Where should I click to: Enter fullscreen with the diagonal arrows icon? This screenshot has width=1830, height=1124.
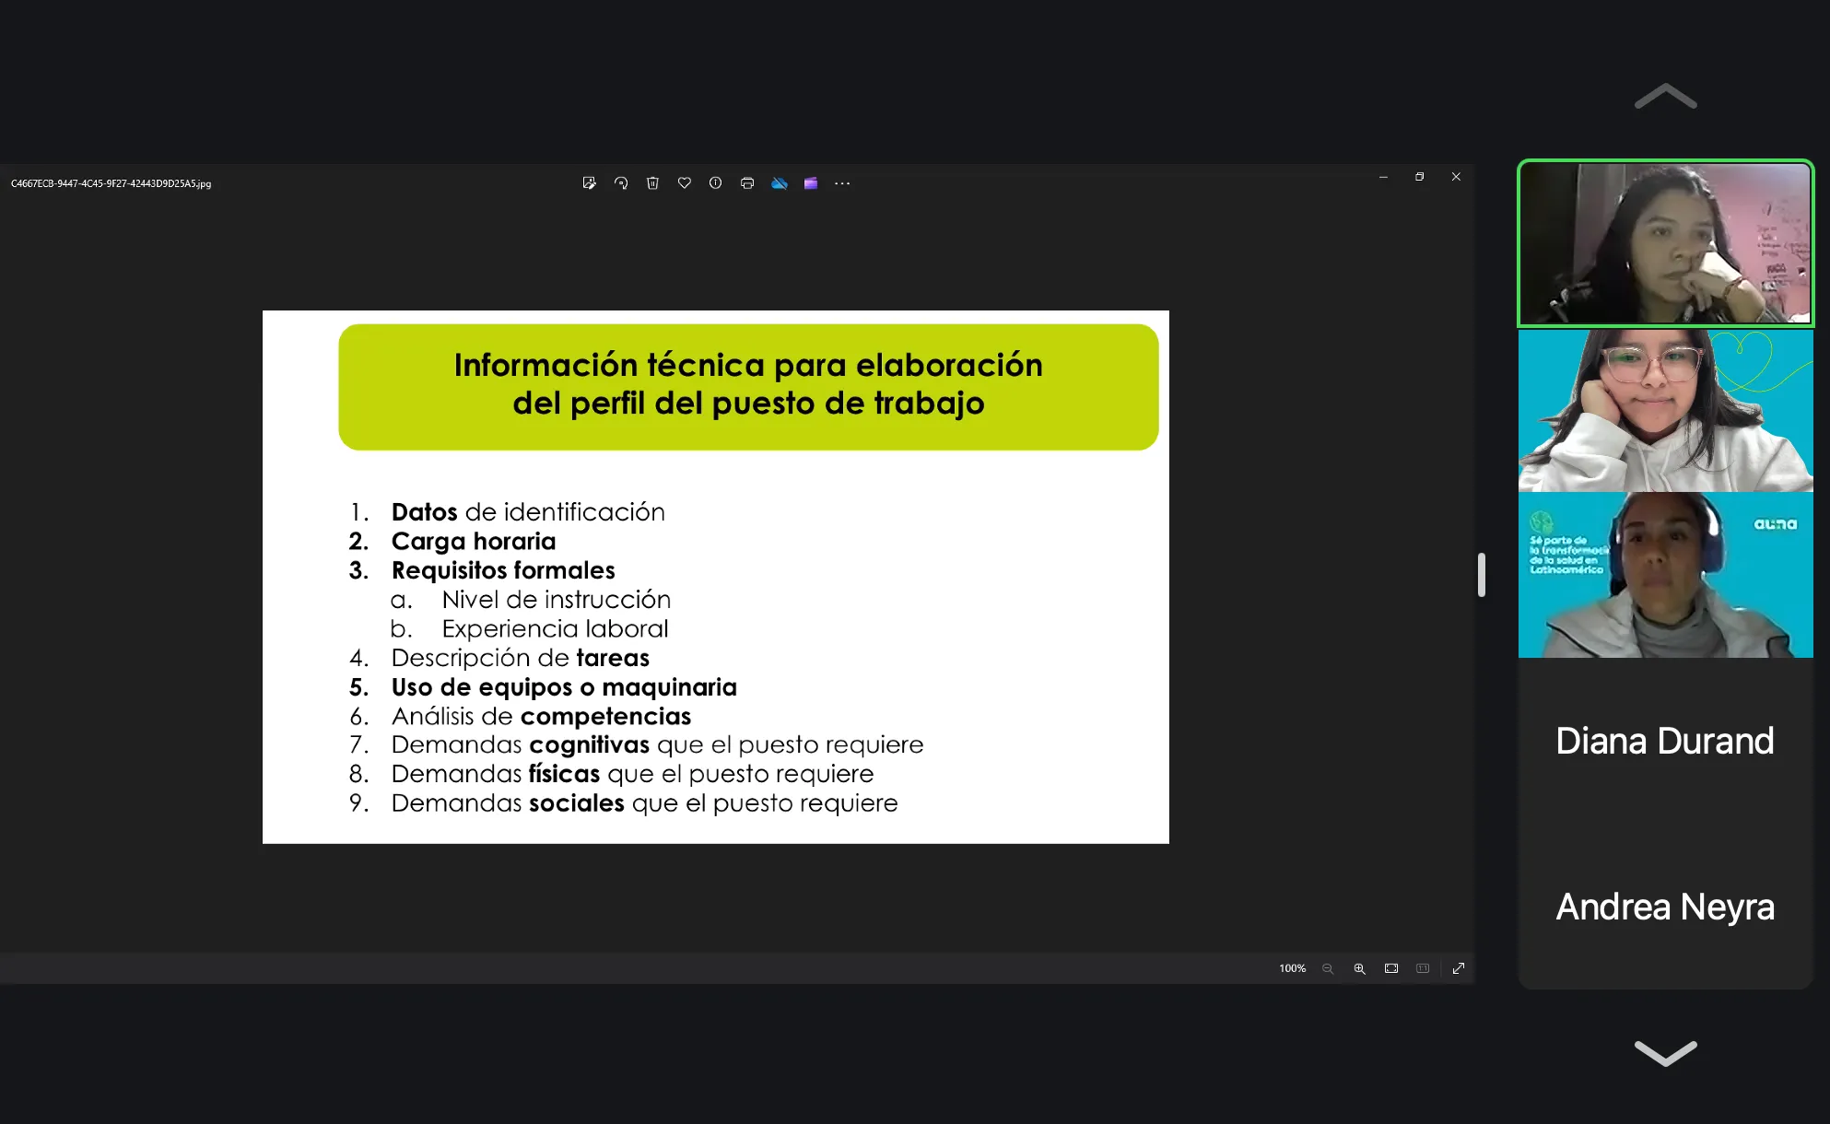1459,968
